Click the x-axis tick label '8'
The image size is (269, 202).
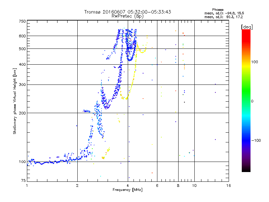tap(178, 186)
